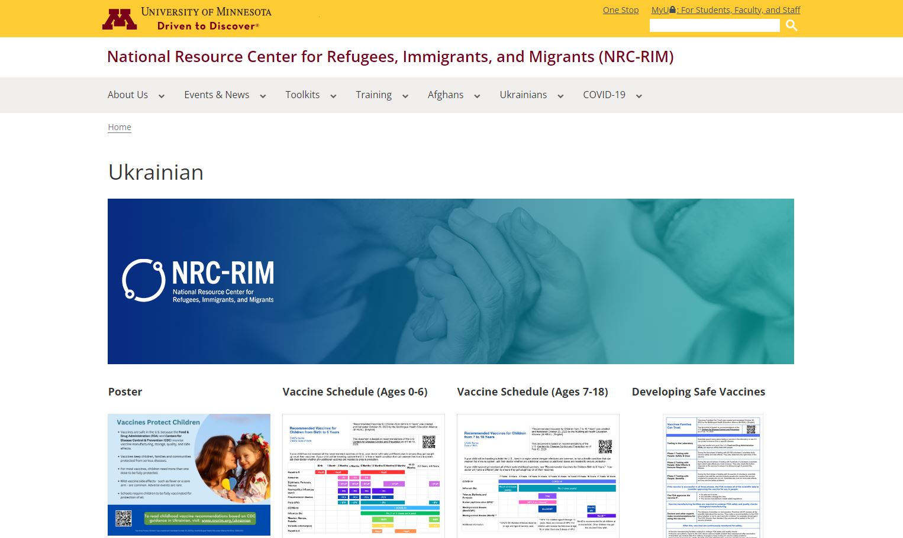Click the University of Minnesota logo
Viewport: 903px width, 538px height.
(x=186, y=19)
